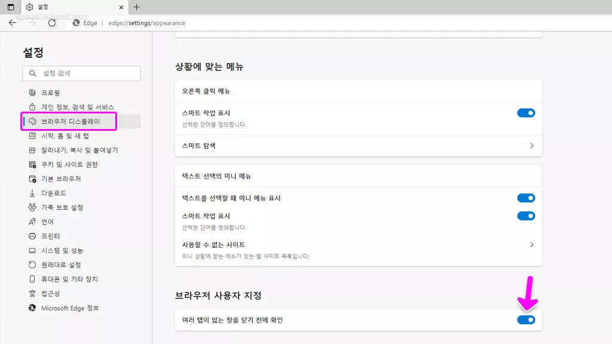This screenshot has width=612, height=344.
Task: Toggle 텍스트를 선택할 때 미니 메뉴 표시
Action: (526, 198)
